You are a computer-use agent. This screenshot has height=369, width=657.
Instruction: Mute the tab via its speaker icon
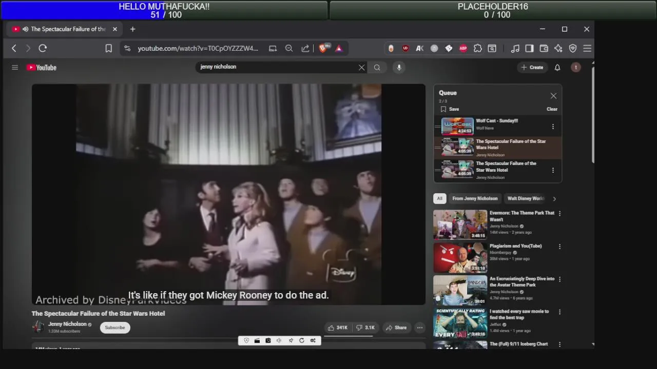point(25,29)
